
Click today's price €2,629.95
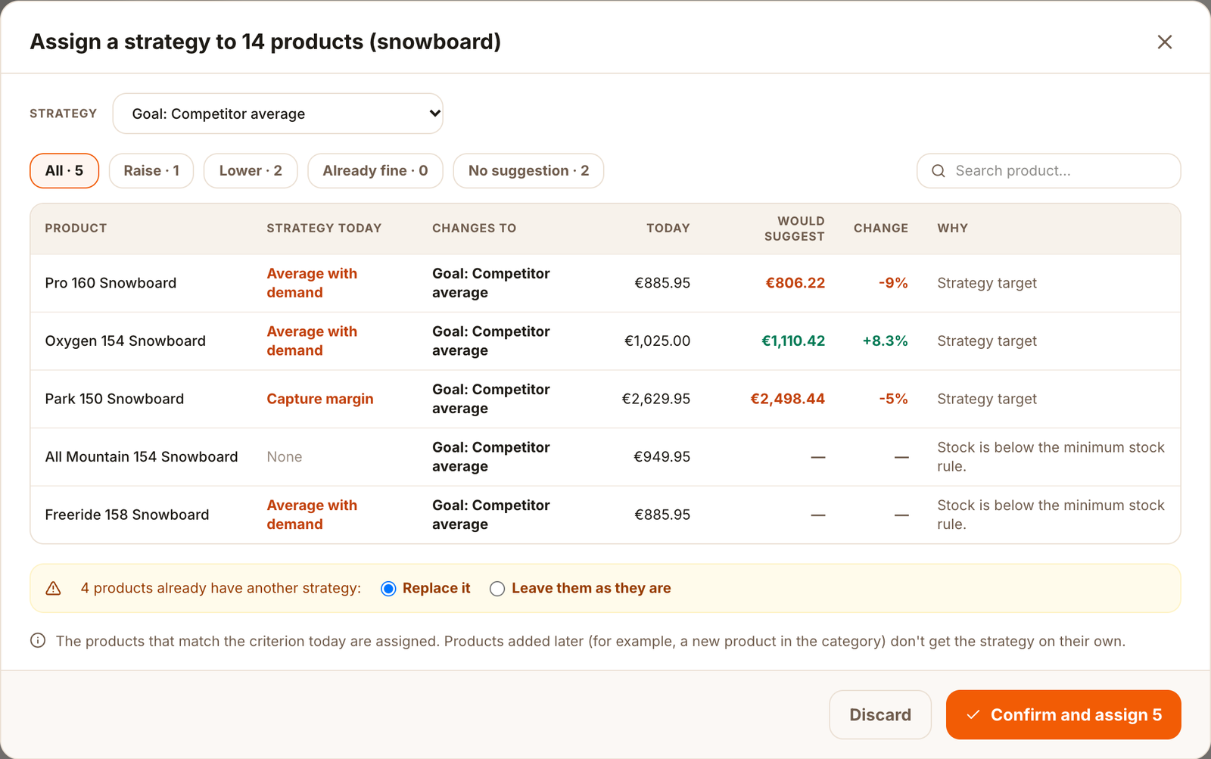coord(655,399)
